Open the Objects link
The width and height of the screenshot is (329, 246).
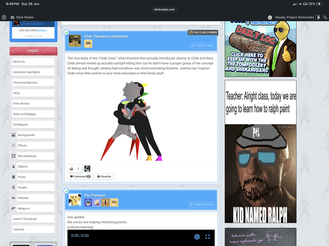pyautogui.click(x=35, y=166)
